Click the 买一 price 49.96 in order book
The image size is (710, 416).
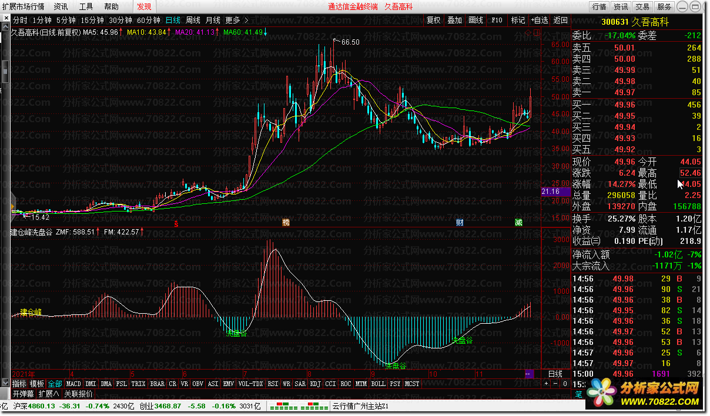624,105
